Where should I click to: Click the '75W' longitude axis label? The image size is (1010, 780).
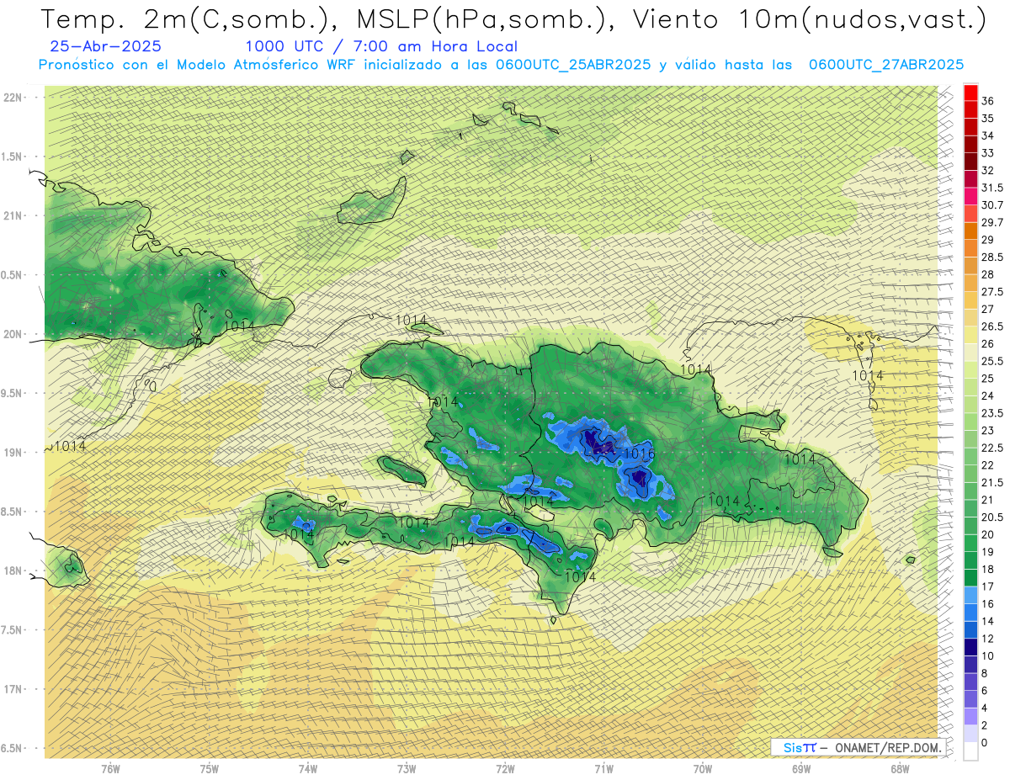tap(210, 769)
